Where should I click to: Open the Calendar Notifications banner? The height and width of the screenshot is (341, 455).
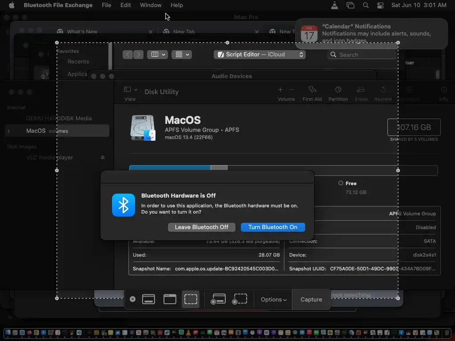371,33
